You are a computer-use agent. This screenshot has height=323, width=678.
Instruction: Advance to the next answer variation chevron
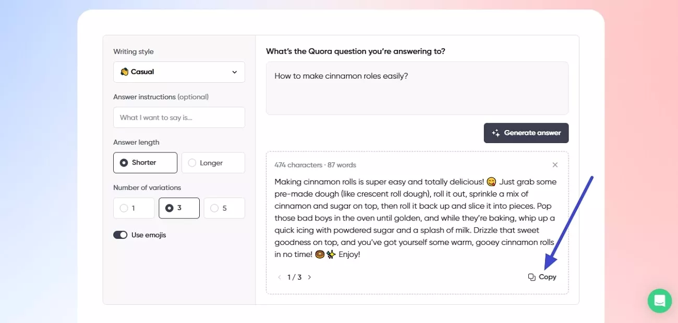tap(309, 277)
